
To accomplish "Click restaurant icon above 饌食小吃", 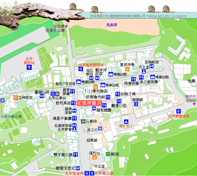I will click(x=119, y=101).
